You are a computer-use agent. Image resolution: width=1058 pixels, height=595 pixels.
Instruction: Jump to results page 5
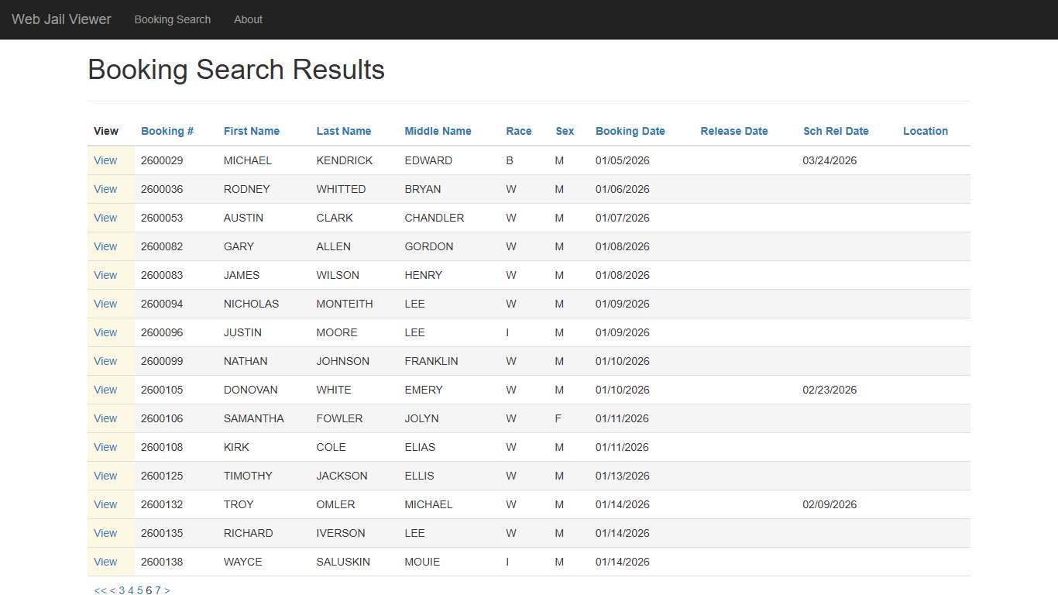click(139, 590)
